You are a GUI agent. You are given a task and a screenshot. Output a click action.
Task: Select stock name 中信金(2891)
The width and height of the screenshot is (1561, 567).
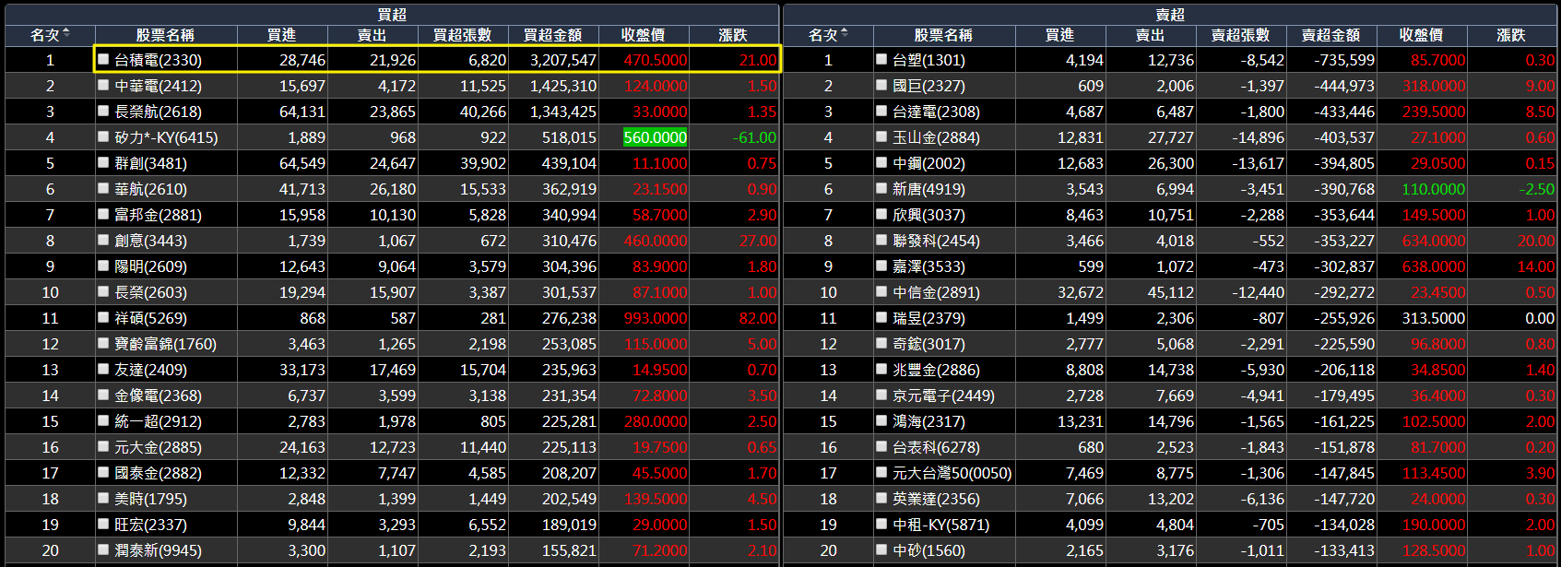coord(936,292)
